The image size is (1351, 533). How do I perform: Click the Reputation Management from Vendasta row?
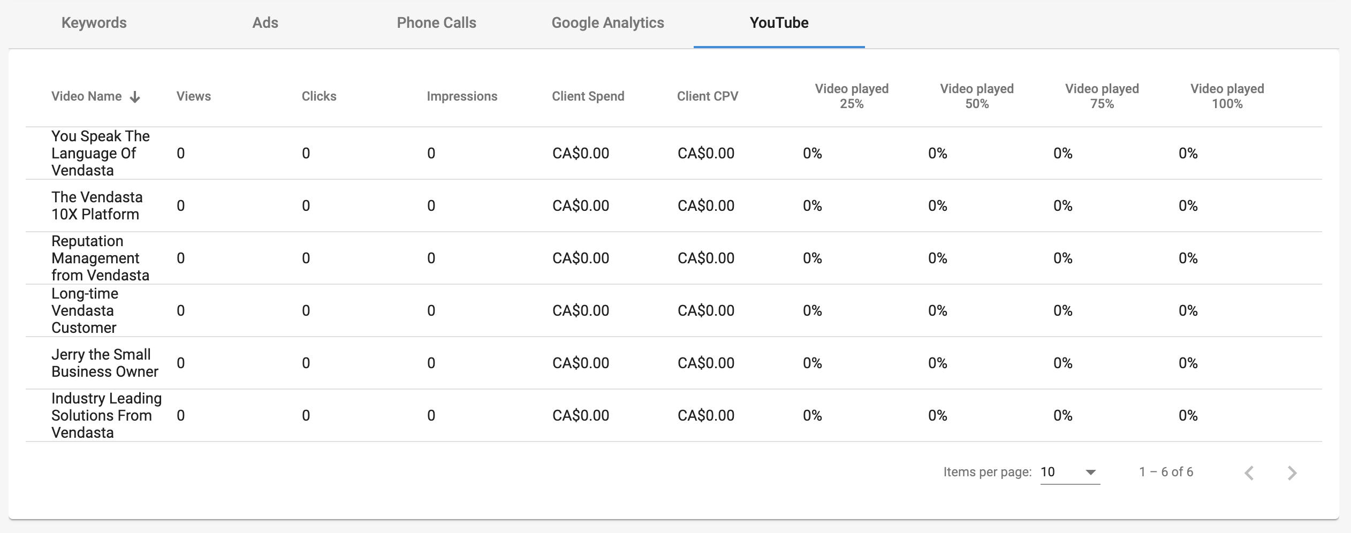[x=95, y=257]
